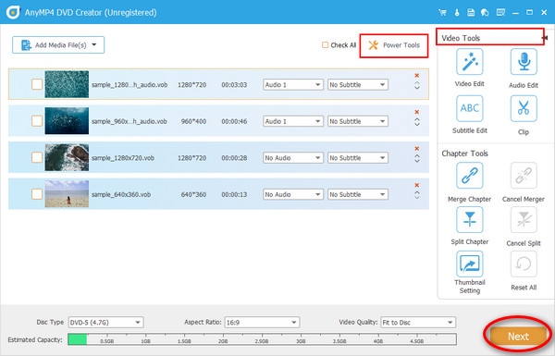Click the Add Media File(s) button
The height and width of the screenshot is (356, 555).
click(x=58, y=45)
